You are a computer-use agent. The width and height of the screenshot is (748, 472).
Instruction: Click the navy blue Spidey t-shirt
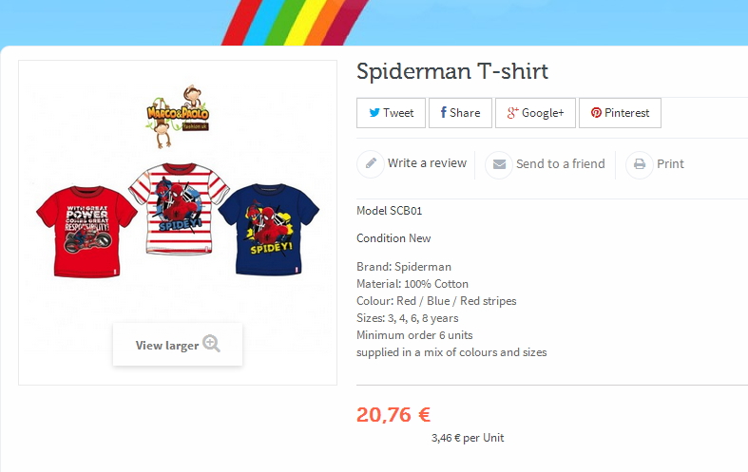[x=267, y=225]
